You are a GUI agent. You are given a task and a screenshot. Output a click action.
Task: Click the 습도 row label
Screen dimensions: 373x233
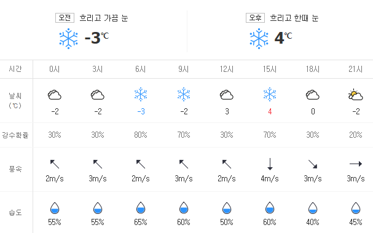(x=15, y=212)
